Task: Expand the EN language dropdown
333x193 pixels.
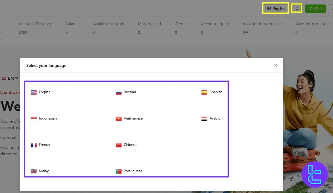Action: (10, 78)
